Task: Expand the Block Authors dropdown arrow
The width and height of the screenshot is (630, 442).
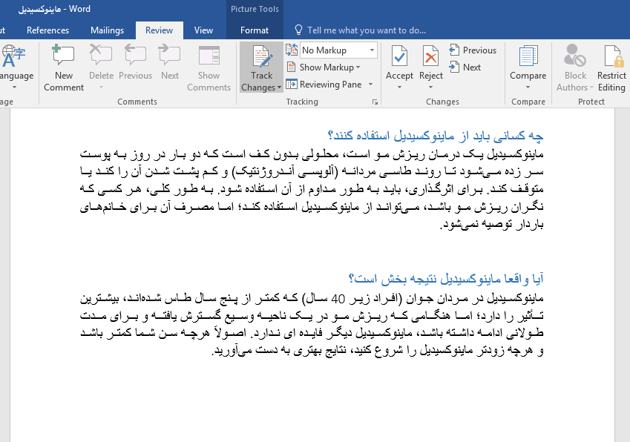Action: 591,88
